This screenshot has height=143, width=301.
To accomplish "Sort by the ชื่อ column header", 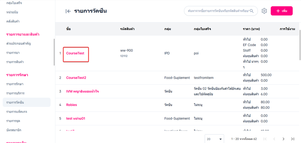I will pos(68,29).
